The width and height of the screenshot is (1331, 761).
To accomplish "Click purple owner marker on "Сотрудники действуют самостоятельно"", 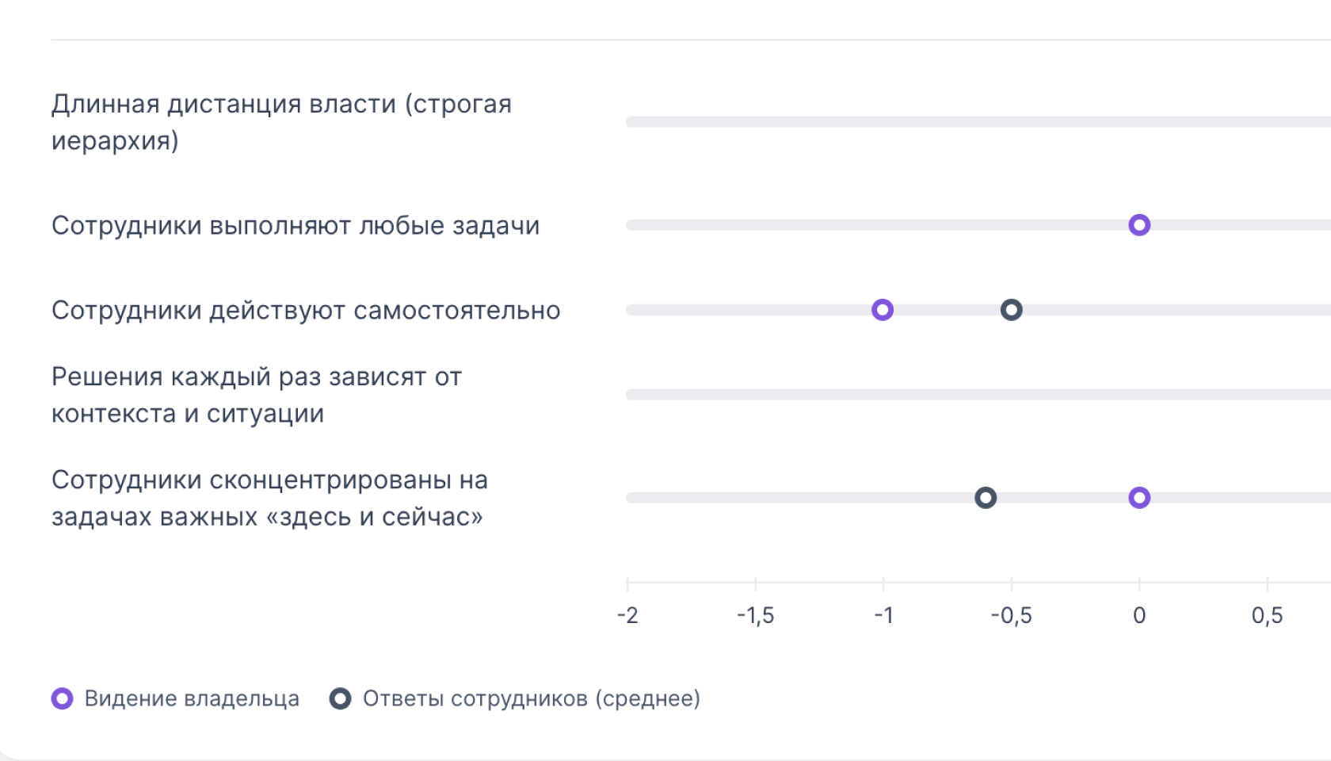I will coord(883,310).
